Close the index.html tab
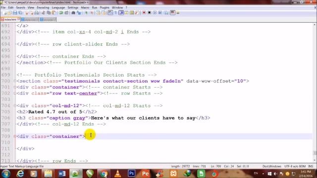The width and height of the screenshot is (317, 178). click(x=19, y=19)
